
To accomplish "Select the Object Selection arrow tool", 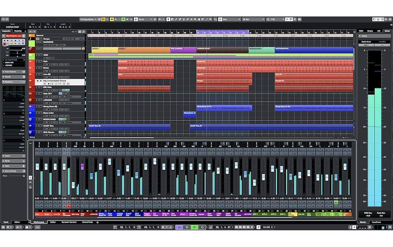I will pos(169,19).
